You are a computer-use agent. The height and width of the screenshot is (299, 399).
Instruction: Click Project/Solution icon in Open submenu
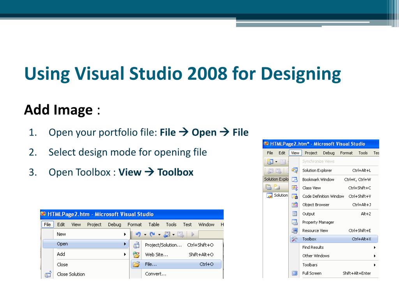coord(136,245)
